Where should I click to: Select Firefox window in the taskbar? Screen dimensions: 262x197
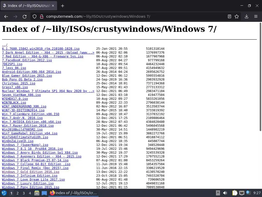click(x=73, y=193)
